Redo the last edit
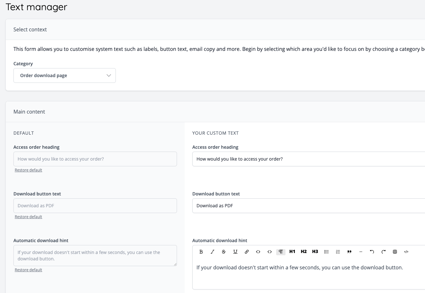The width and height of the screenshot is (425, 293). 383,252
